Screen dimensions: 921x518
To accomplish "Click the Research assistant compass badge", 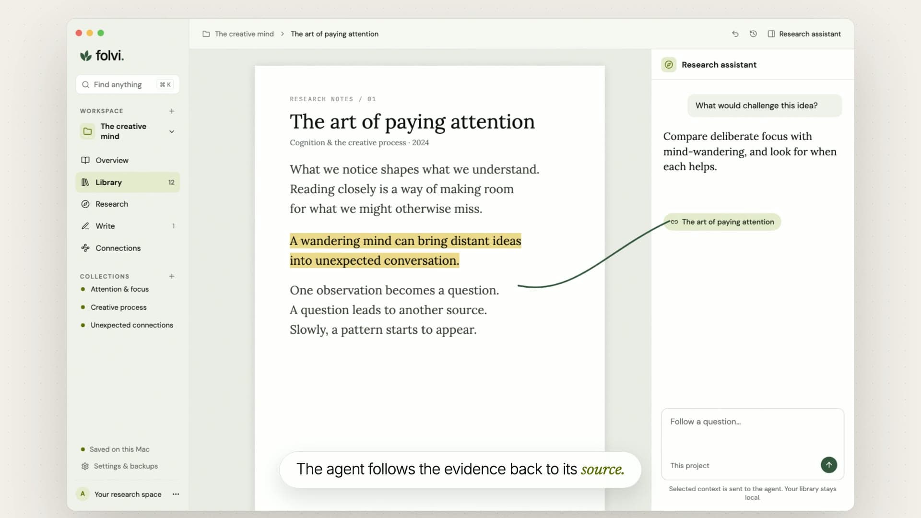I will click(669, 65).
